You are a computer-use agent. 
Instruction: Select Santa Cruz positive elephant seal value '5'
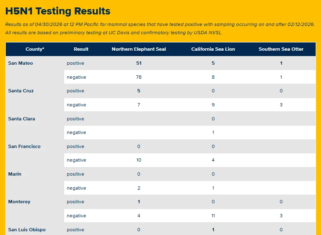(x=139, y=91)
